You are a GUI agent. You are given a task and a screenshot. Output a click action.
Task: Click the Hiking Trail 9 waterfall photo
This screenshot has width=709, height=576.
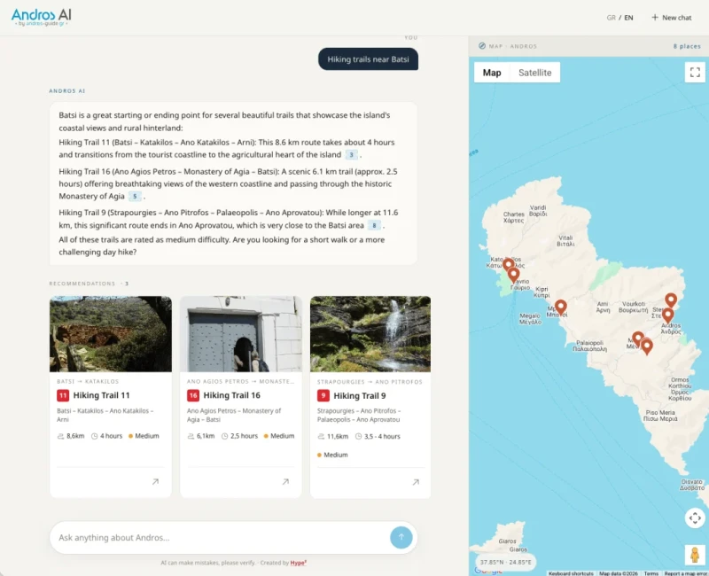coord(370,334)
